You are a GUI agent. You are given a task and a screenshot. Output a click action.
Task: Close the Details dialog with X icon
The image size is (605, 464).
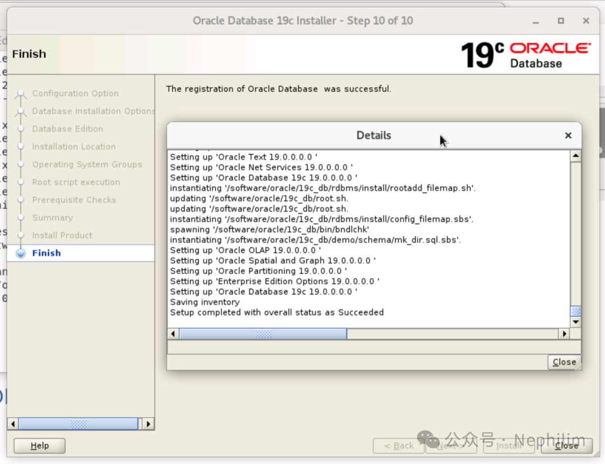coord(568,135)
